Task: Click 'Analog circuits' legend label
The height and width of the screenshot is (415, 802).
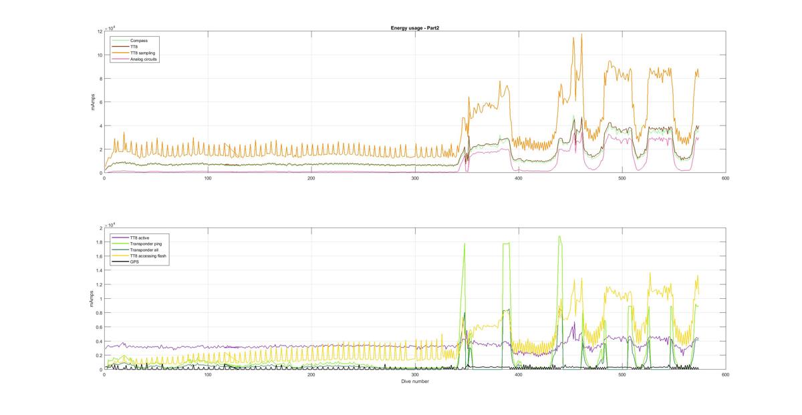Action: 144,59
